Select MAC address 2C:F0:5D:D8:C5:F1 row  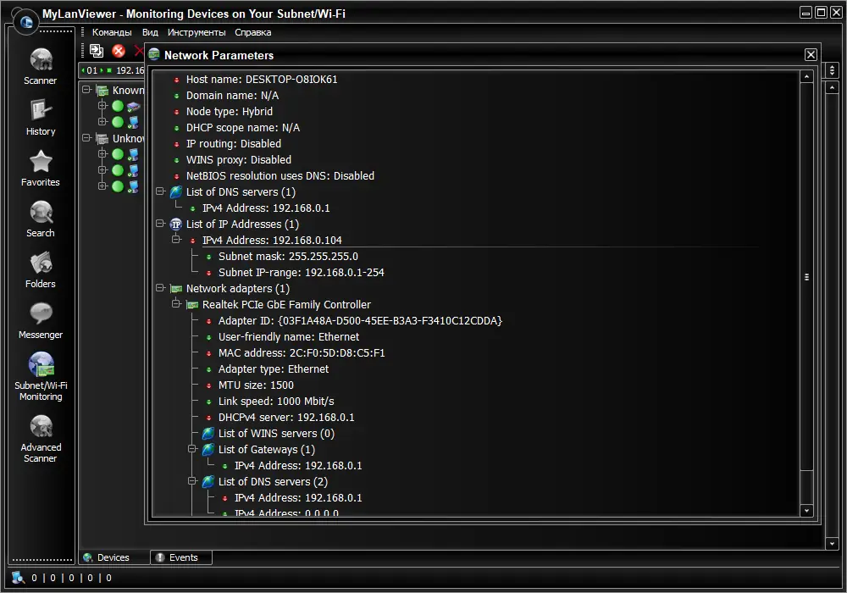tap(302, 353)
